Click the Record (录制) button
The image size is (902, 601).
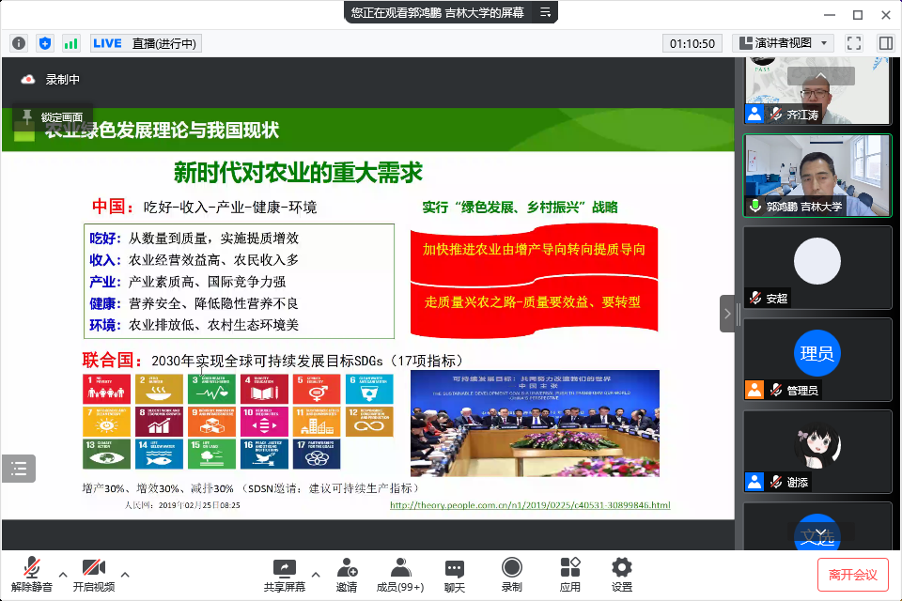click(512, 574)
